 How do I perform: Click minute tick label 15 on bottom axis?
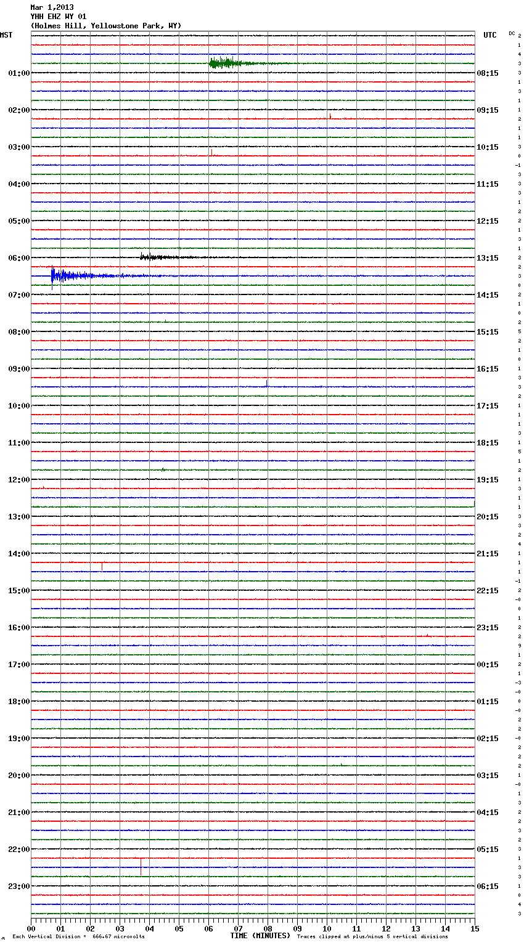coord(475,928)
